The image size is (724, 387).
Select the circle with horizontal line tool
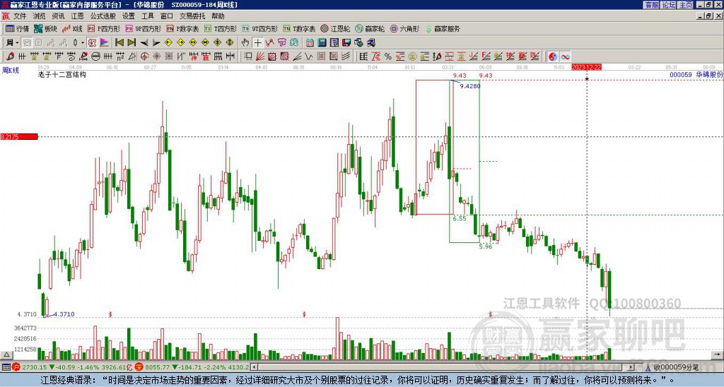pyautogui.click(x=95, y=56)
